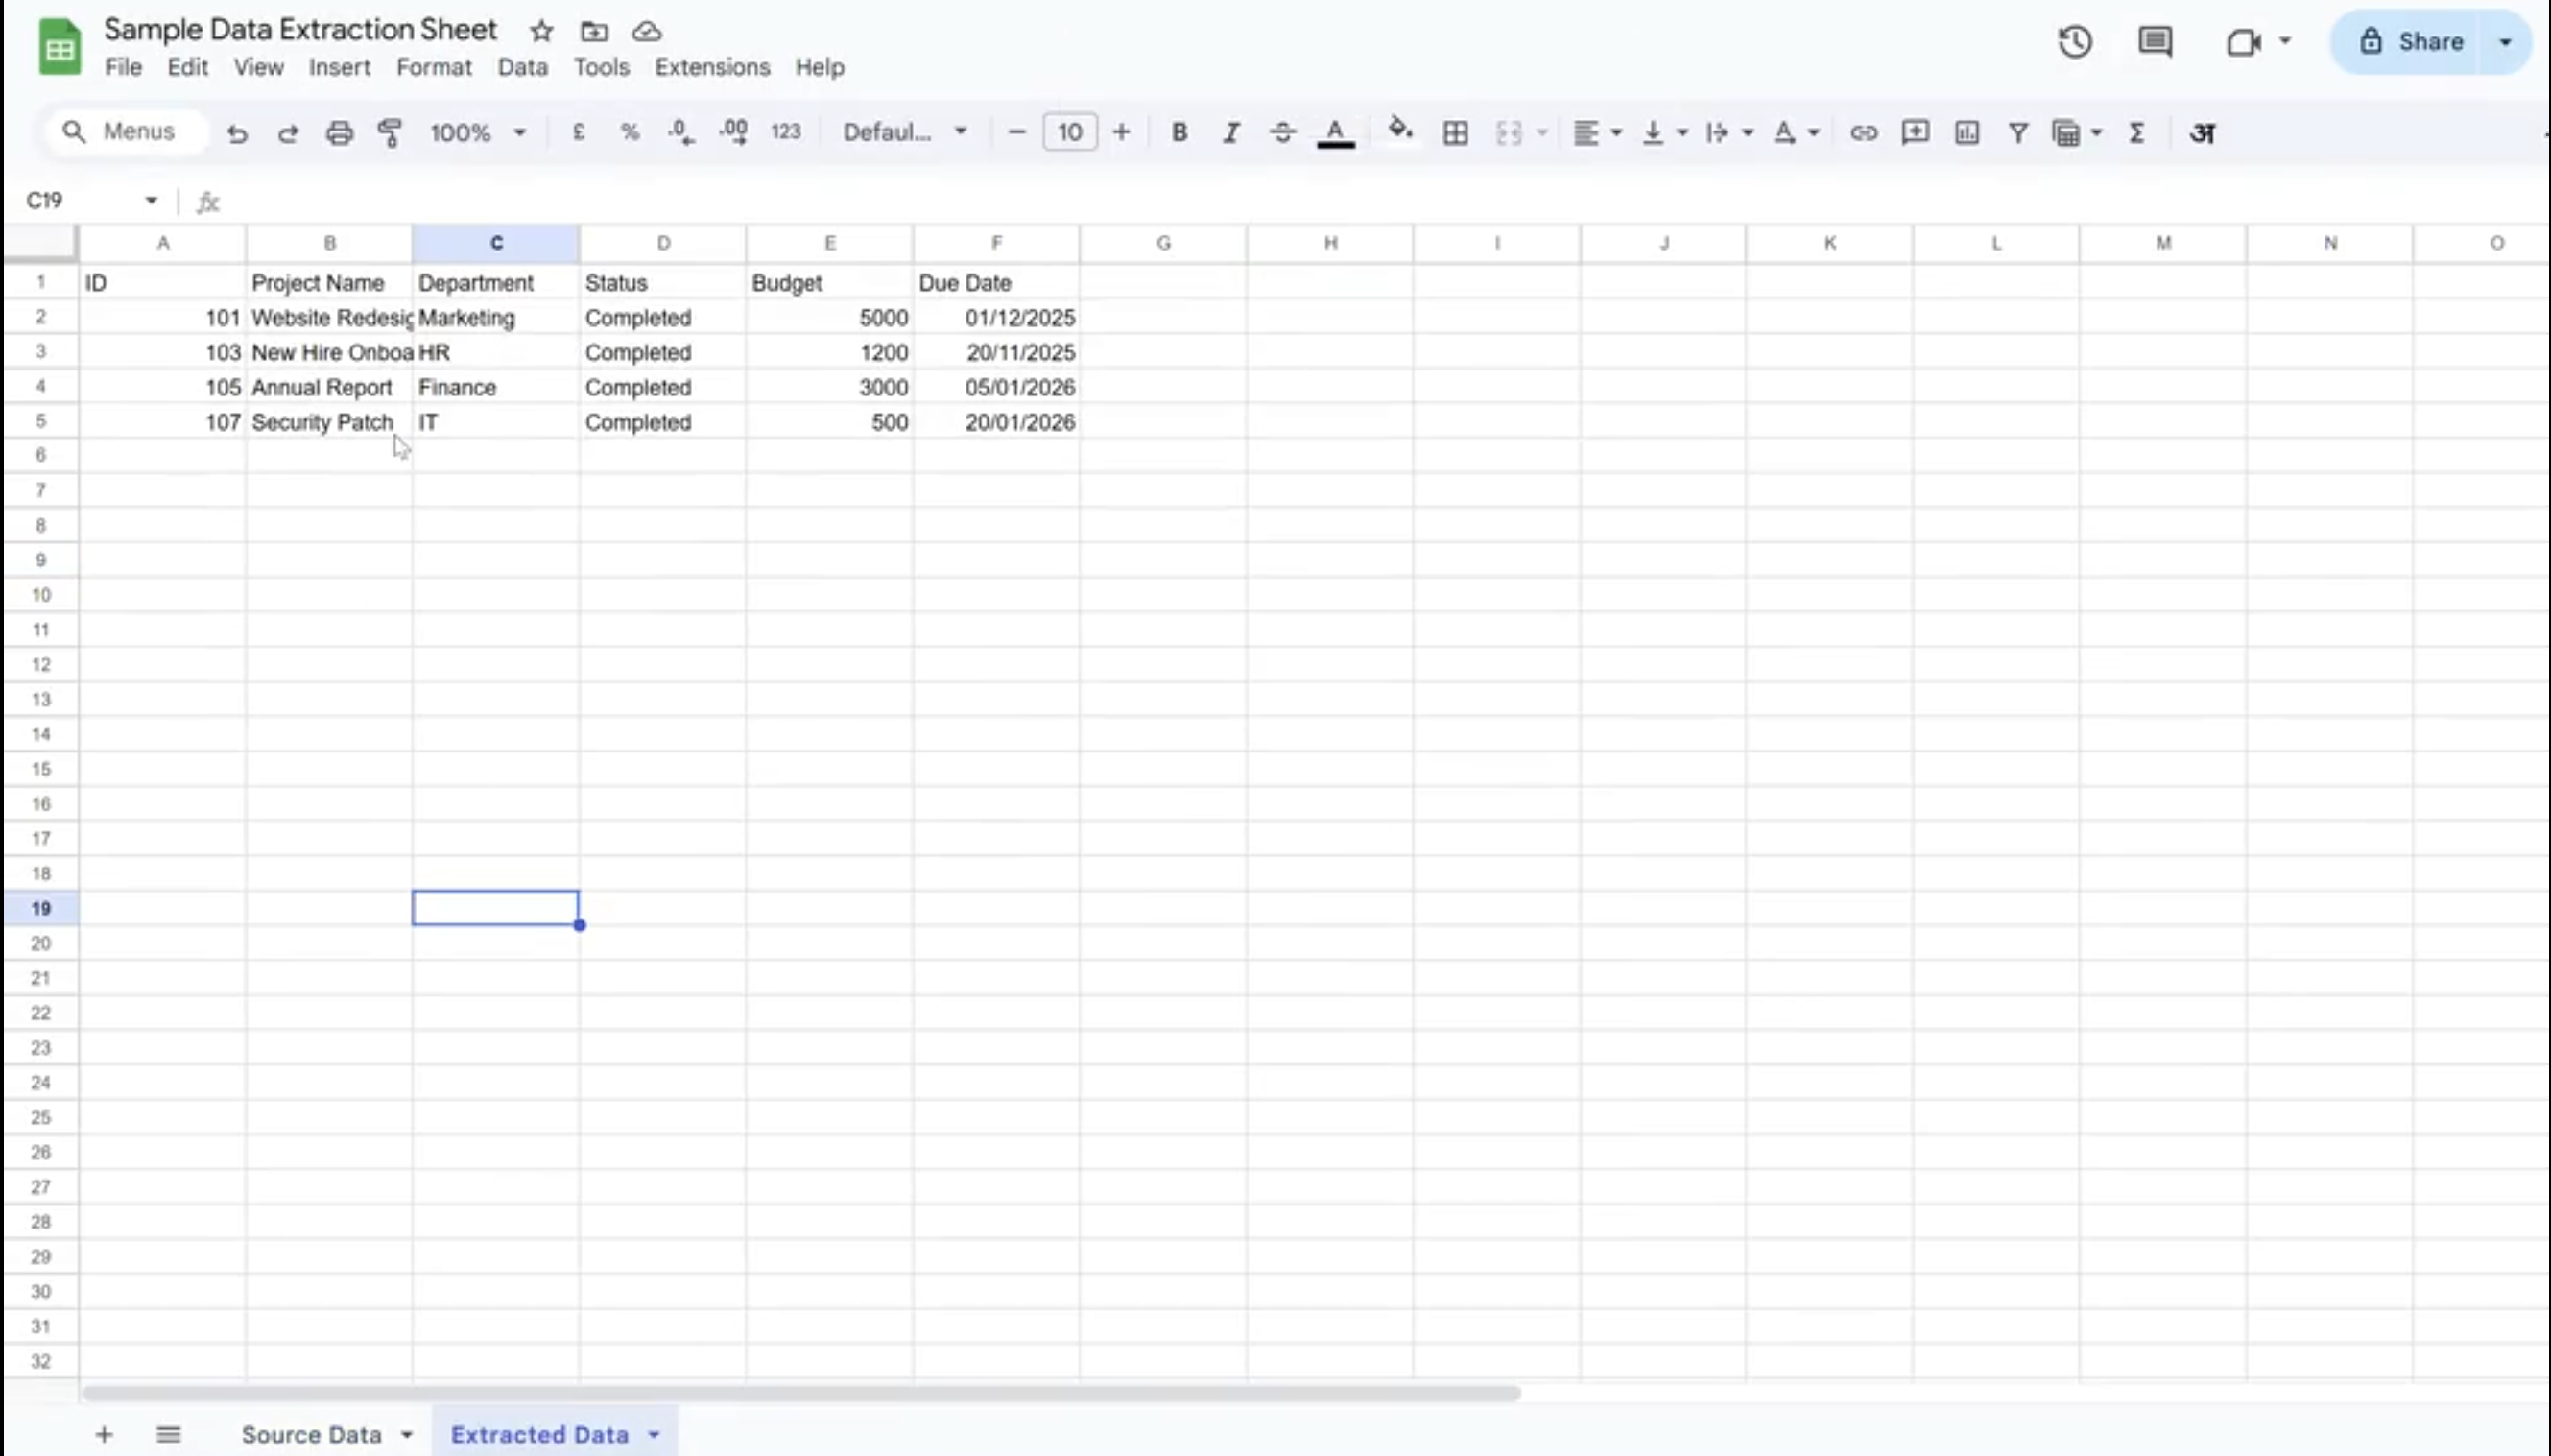
Task: Star the spreadsheet as favorite
Action: point(541,30)
